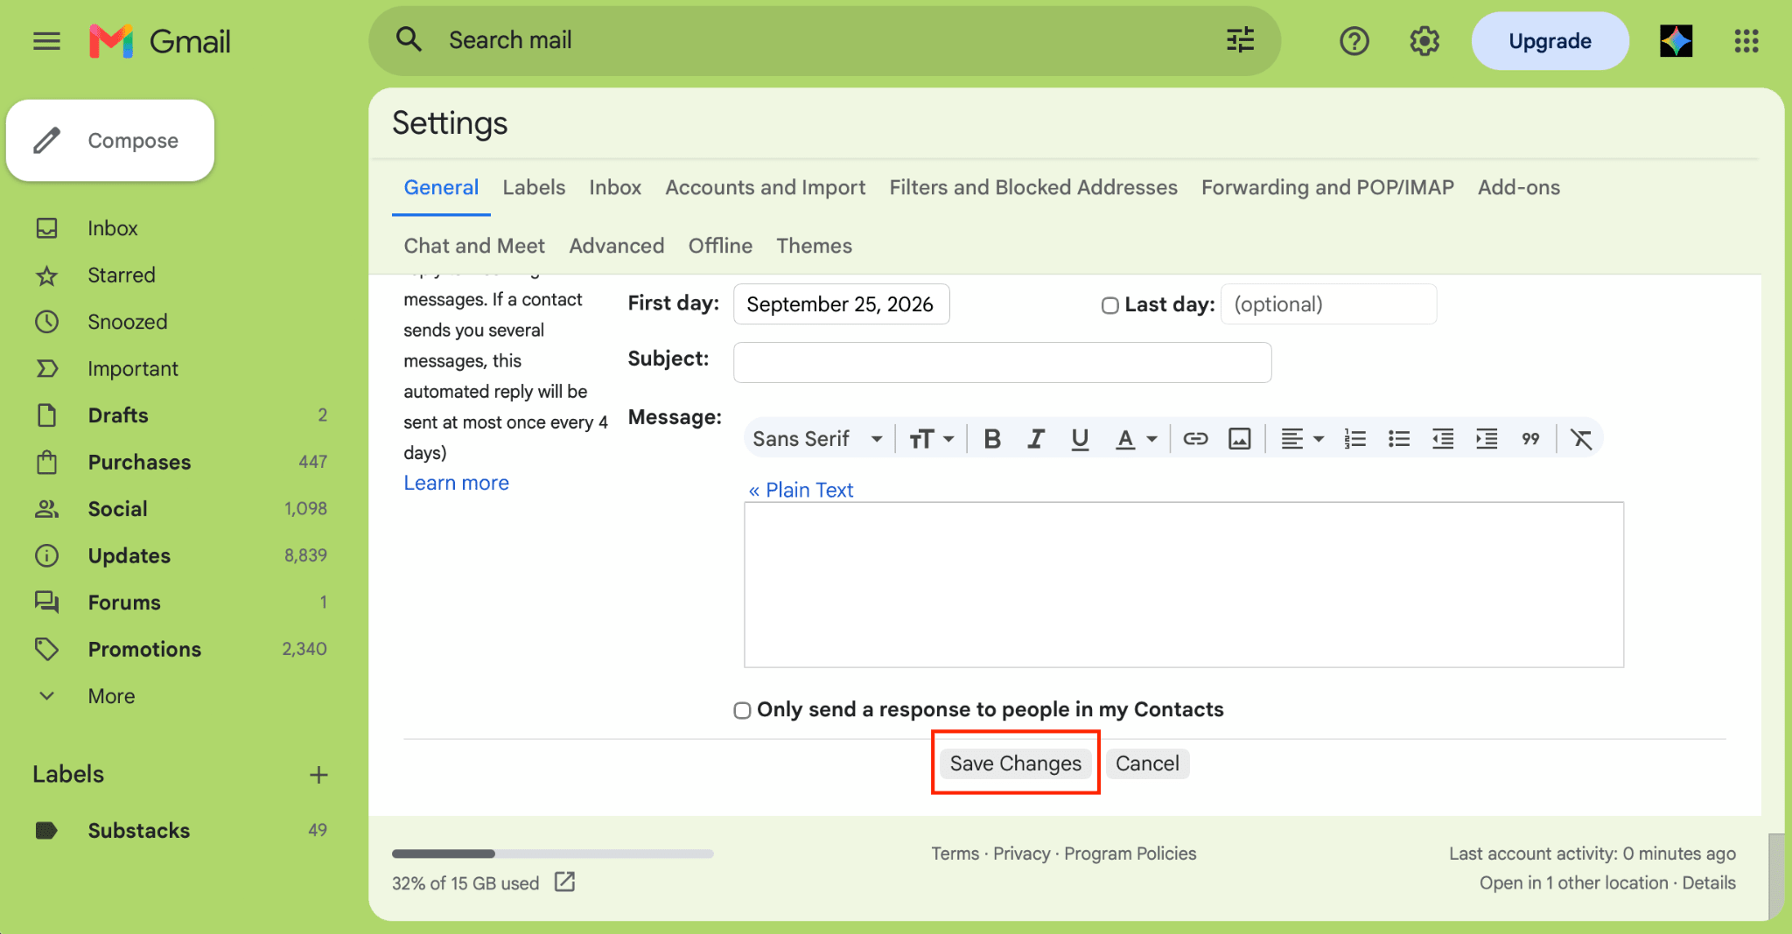This screenshot has width=1792, height=934.
Task: Open the Settings gear icon
Action: pos(1424,41)
